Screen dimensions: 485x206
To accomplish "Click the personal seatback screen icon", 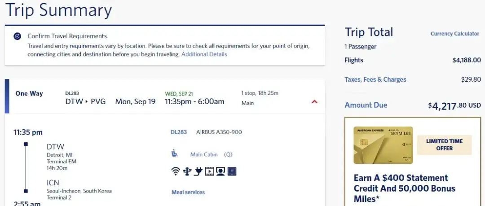I will click(220, 171).
